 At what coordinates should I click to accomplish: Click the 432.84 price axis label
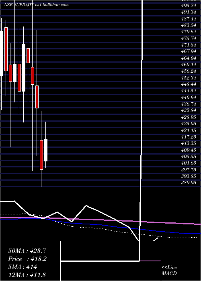click(x=189, y=110)
